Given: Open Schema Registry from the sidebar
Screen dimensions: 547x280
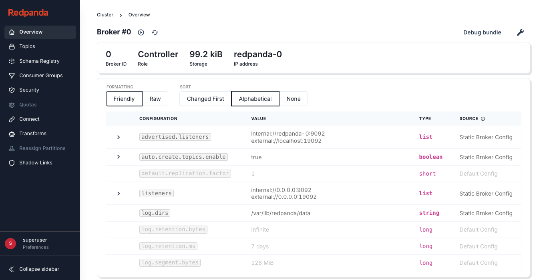Looking at the screenshot, I should [x=39, y=61].
